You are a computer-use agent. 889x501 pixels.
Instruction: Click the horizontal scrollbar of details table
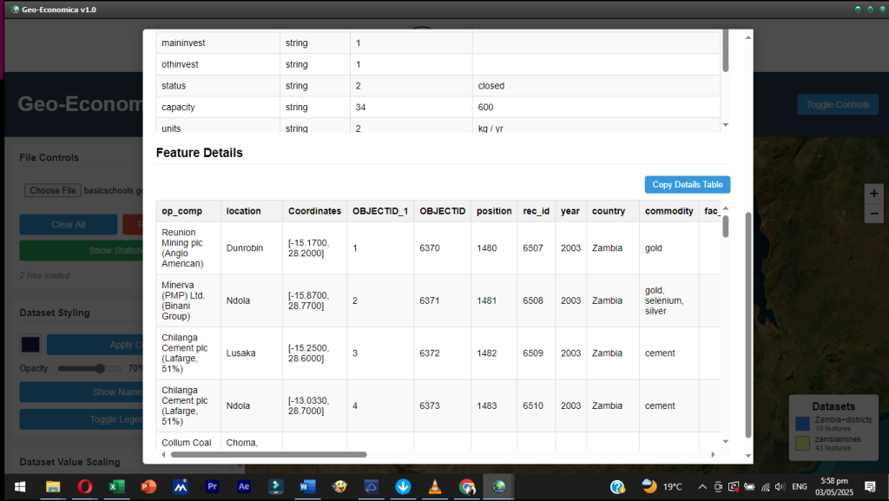click(x=268, y=454)
